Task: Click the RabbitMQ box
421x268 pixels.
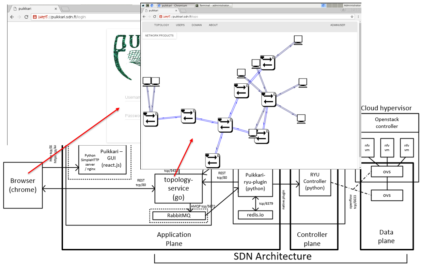Action: (179, 215)
